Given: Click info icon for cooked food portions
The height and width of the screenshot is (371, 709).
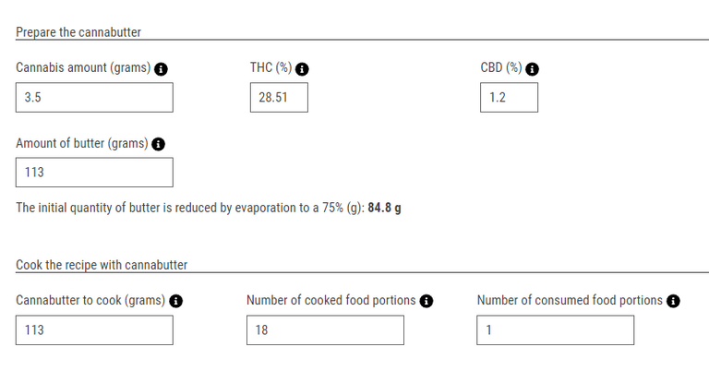Looking at the screenshot, I should pos(427,301).
